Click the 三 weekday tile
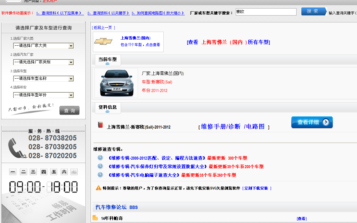The width and height of the screenshot is (357, 223). pyautogui.click(x=33, y=172)
